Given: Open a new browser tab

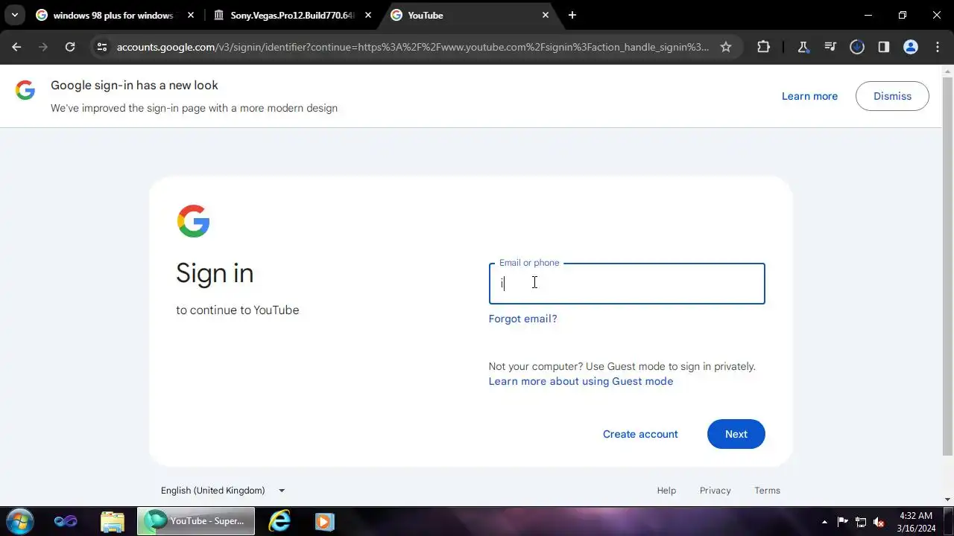Looking at the screenshot, I should (x=572, y=15).
